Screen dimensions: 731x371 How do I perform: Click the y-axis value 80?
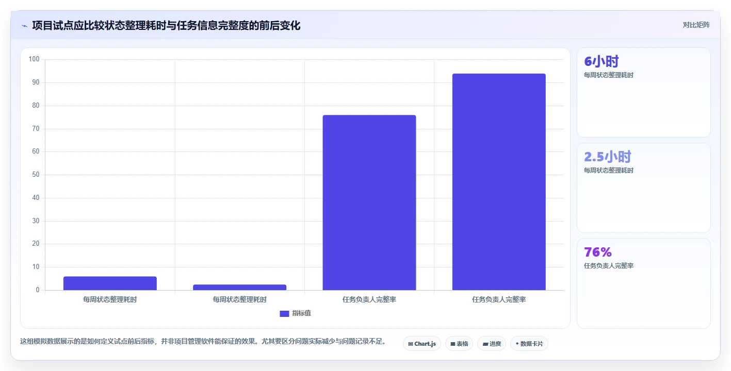point(36,106)
